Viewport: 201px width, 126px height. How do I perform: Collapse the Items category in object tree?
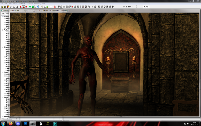click(3, 72)
